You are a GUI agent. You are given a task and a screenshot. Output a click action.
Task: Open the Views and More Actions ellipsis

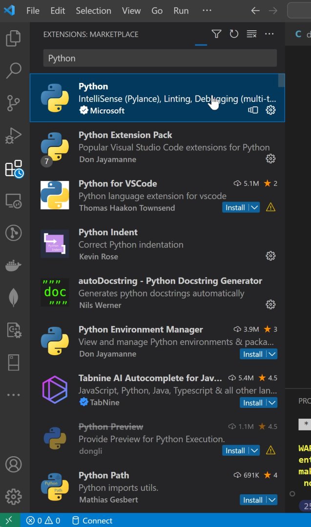pos(269,34)
